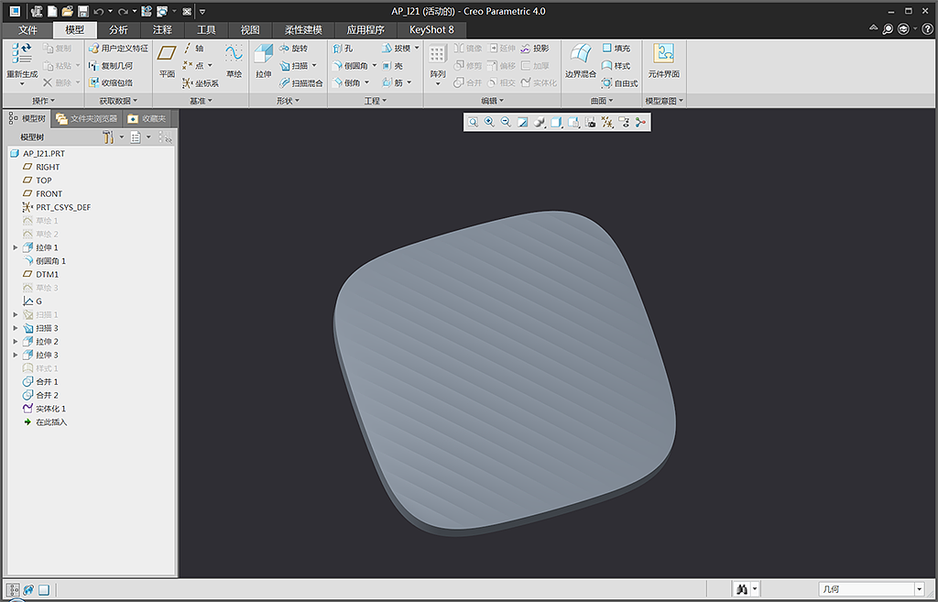Refit the view using the first graphics toolbar icon
The width and height of the screenshot is (938, 602).
(473, 122)
